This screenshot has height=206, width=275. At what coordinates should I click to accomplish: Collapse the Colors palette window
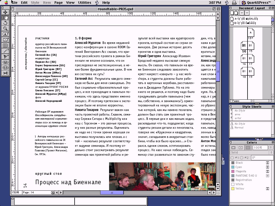pyautogui.click(x=273, y=142)
